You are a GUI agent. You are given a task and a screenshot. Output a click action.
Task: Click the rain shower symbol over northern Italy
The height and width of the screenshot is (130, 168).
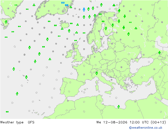(x=97, y=73)
